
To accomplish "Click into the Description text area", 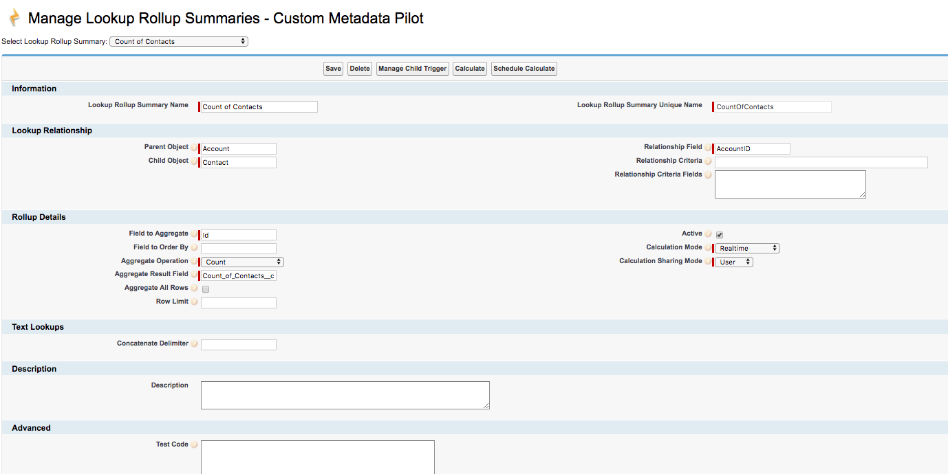I will 344,394.
